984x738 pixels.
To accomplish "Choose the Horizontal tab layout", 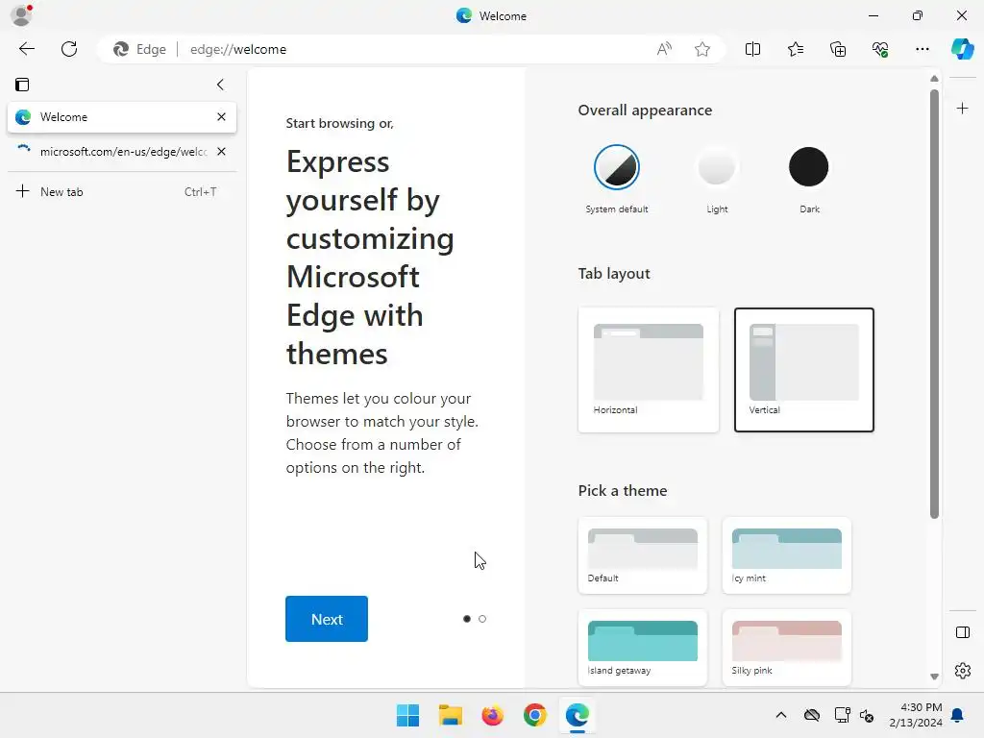I will pos(649,370).
